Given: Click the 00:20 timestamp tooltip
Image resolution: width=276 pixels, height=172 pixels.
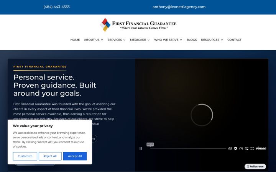Looking at the screenshot, I should coord(150,144).
